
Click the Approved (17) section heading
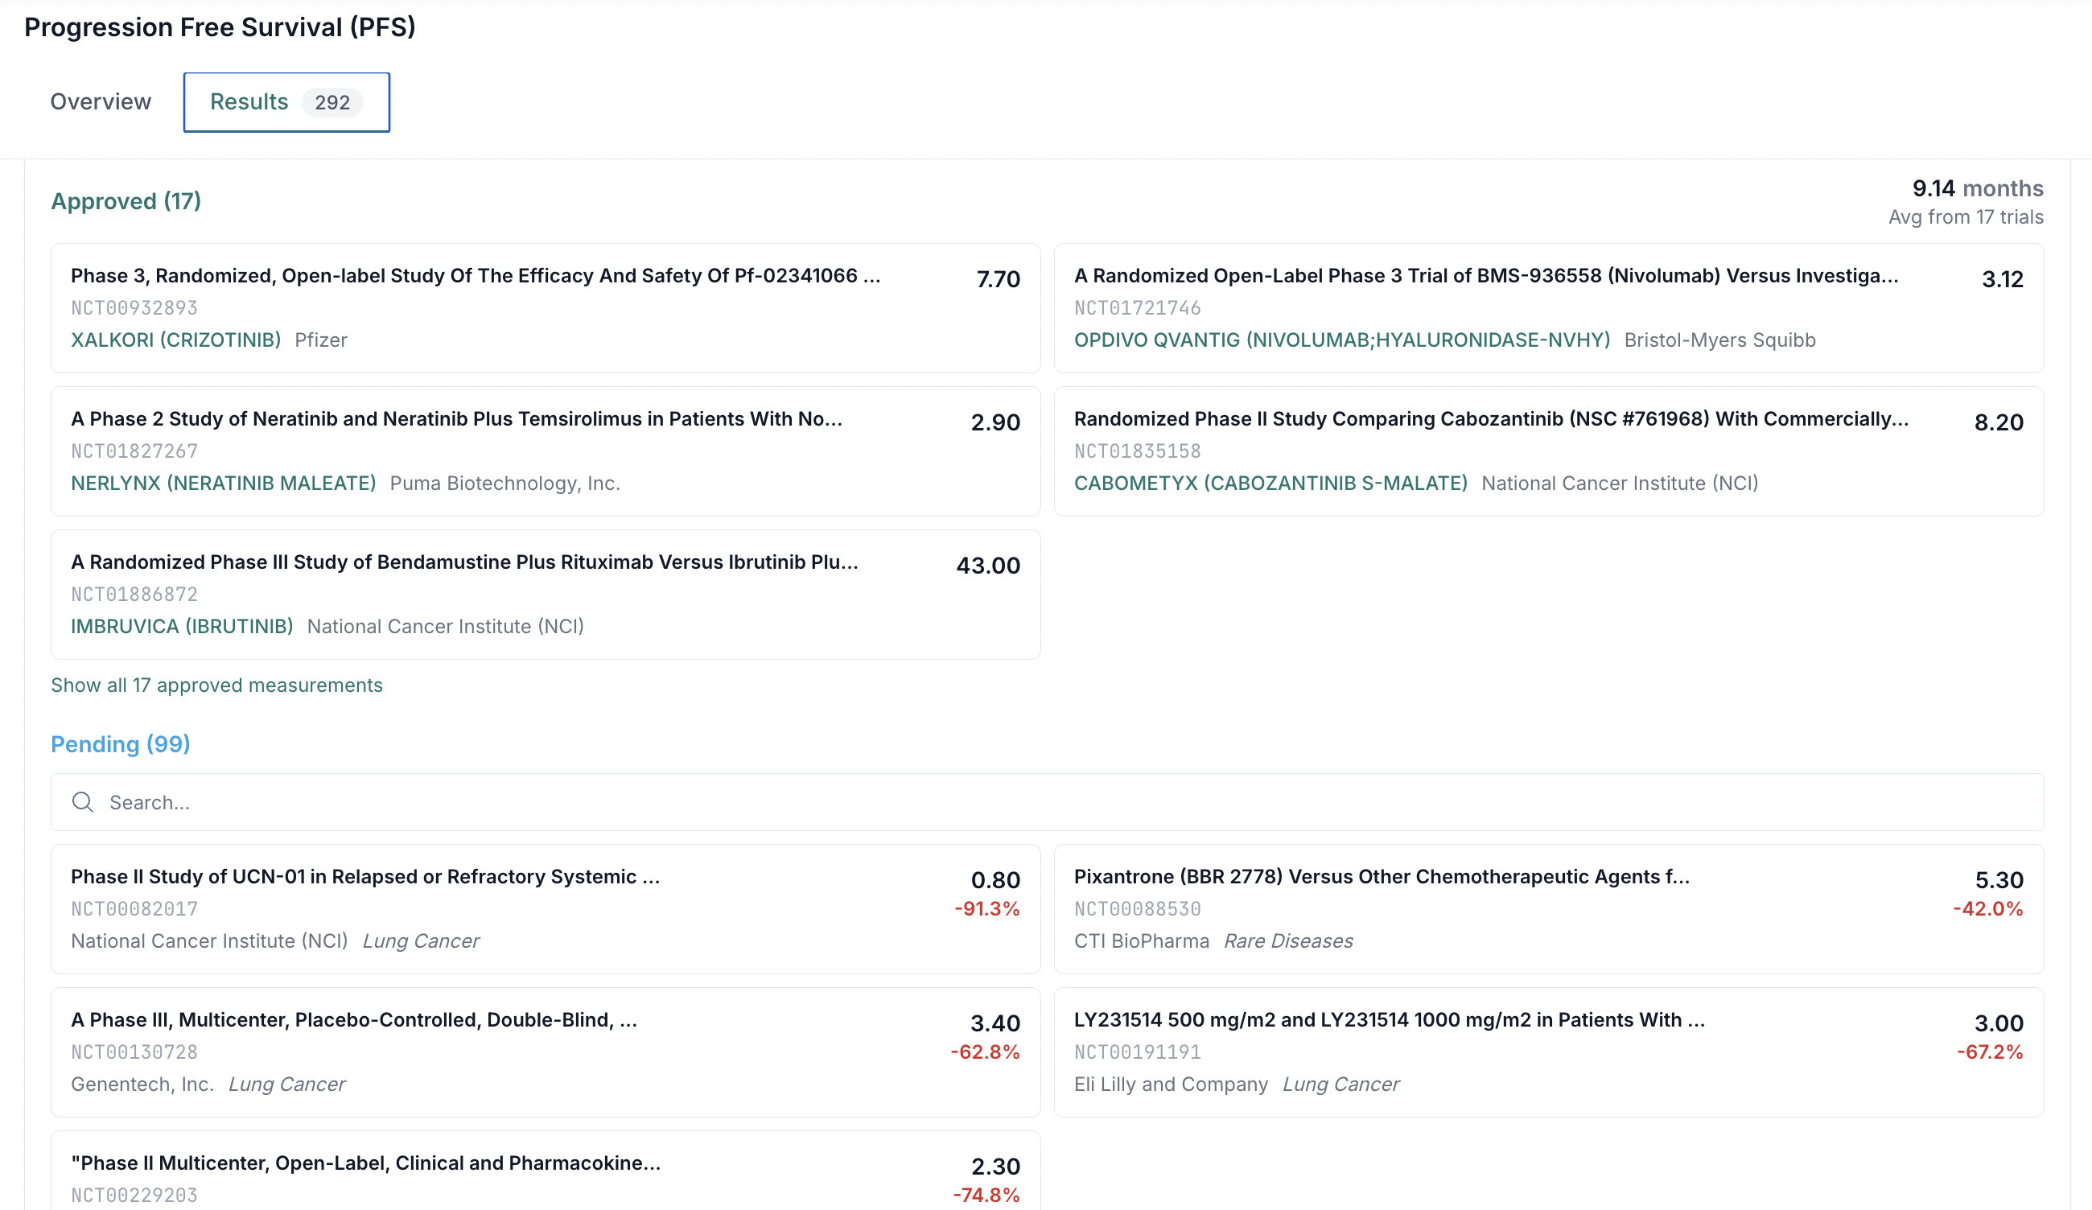click(126, 201)
